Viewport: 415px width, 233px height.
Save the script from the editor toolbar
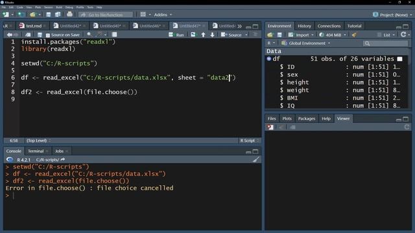point(40,34)
